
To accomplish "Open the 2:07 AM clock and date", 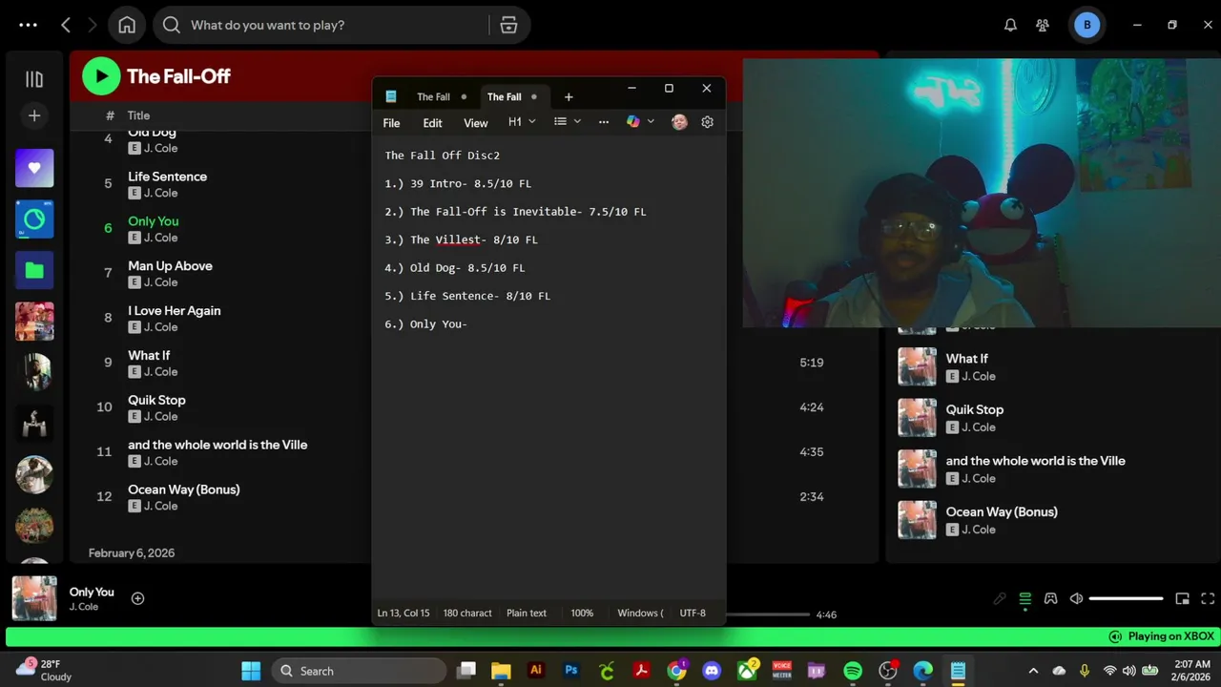I will tap(1191, 671).
